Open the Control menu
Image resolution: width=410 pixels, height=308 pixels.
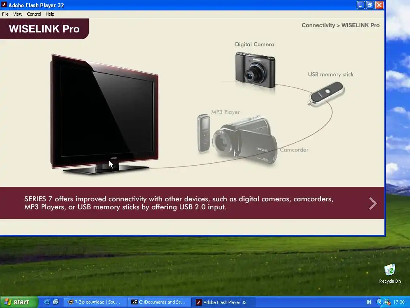[34, 14]
